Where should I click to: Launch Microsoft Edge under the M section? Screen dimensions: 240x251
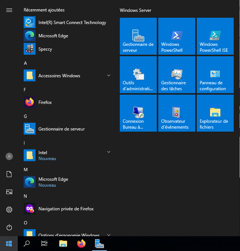click(x=67, y=182)
